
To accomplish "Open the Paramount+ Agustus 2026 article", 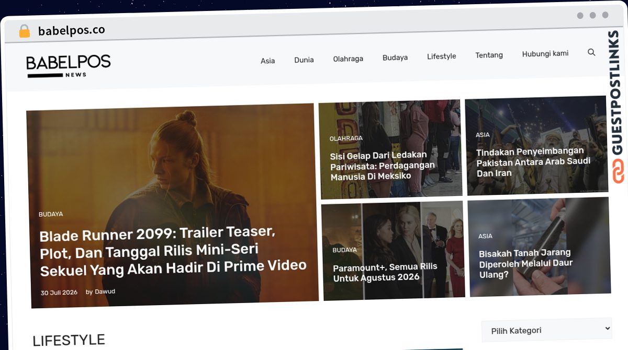I will [x=385, y=272].
